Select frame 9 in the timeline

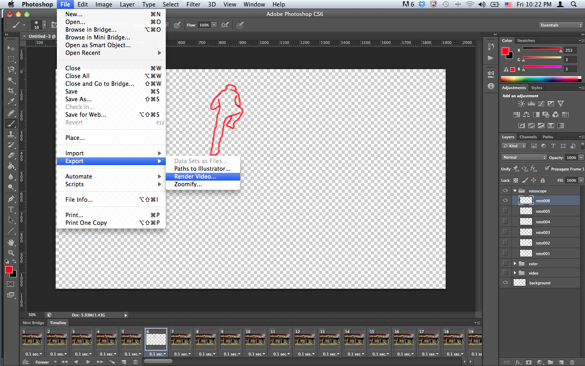coord(230,339)
